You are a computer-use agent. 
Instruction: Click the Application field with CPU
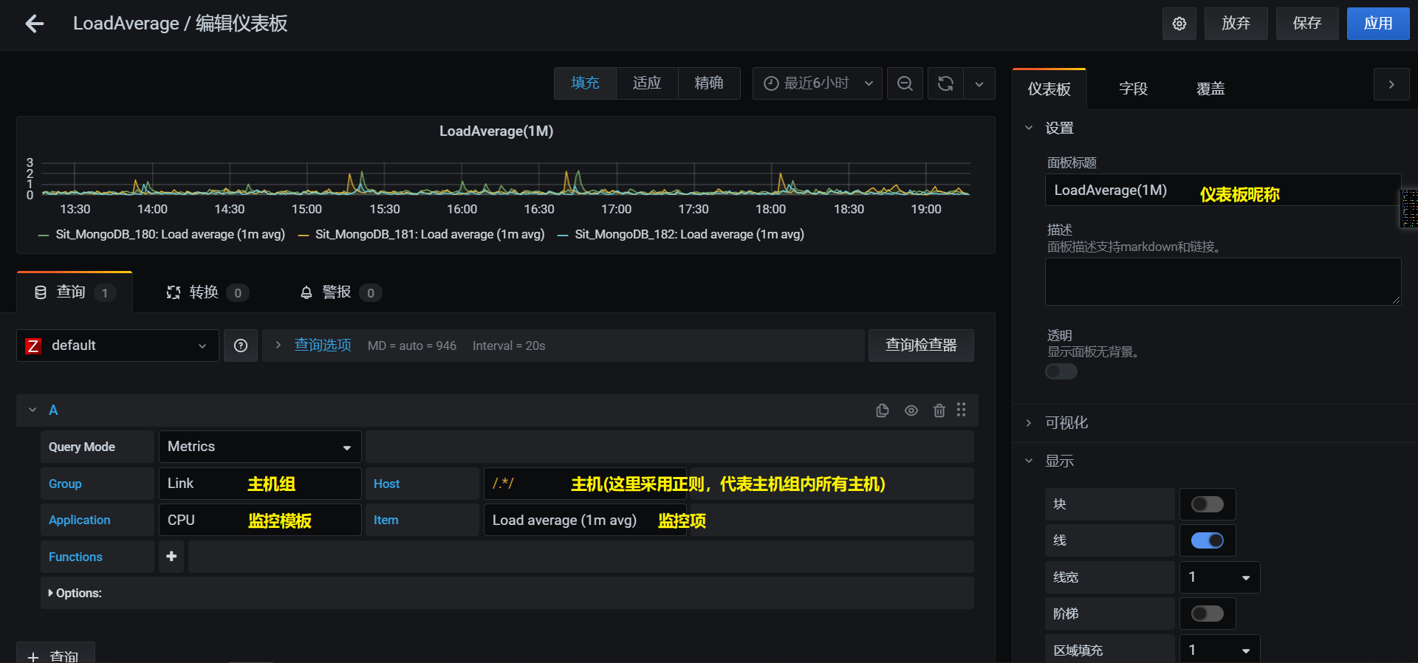[x=260, y=520]
